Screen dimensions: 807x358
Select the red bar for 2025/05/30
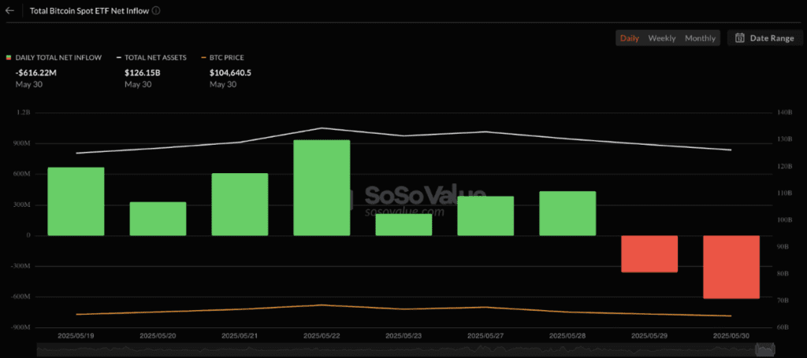point(731,267)
